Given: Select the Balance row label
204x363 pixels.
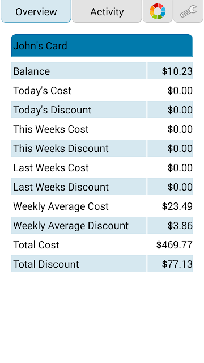Looking at the screenshot, I should [32, 71].
